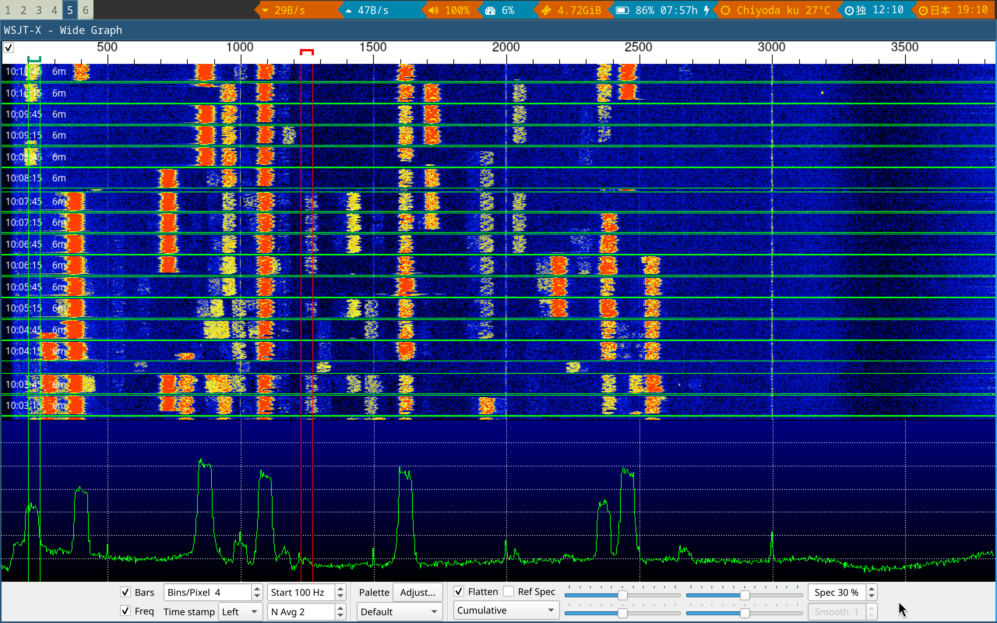Decrease Start Hz with down arrow

point(340,596)
